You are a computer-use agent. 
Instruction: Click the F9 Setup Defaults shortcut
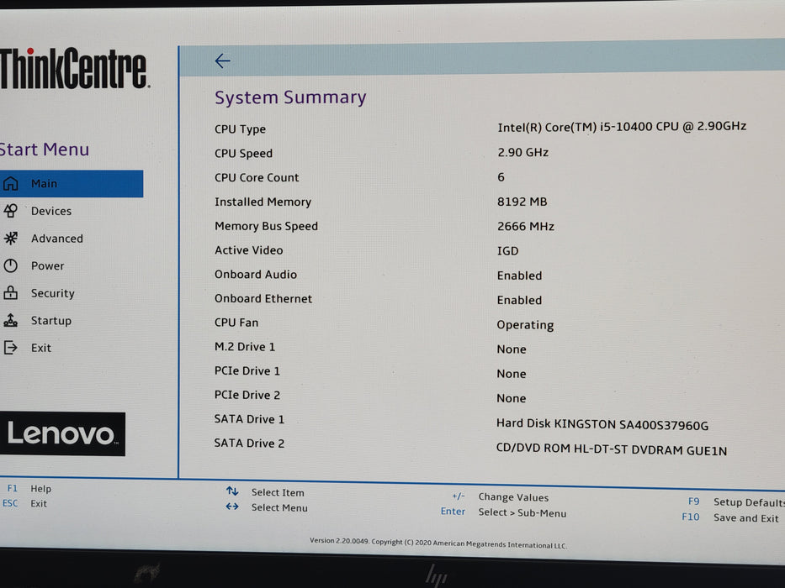tap(736, 502)
